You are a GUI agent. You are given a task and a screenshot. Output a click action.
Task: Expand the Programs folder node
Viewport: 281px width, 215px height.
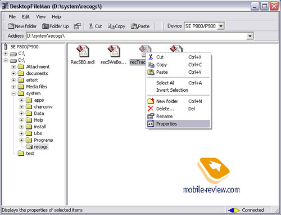click(x=21, y=140)
